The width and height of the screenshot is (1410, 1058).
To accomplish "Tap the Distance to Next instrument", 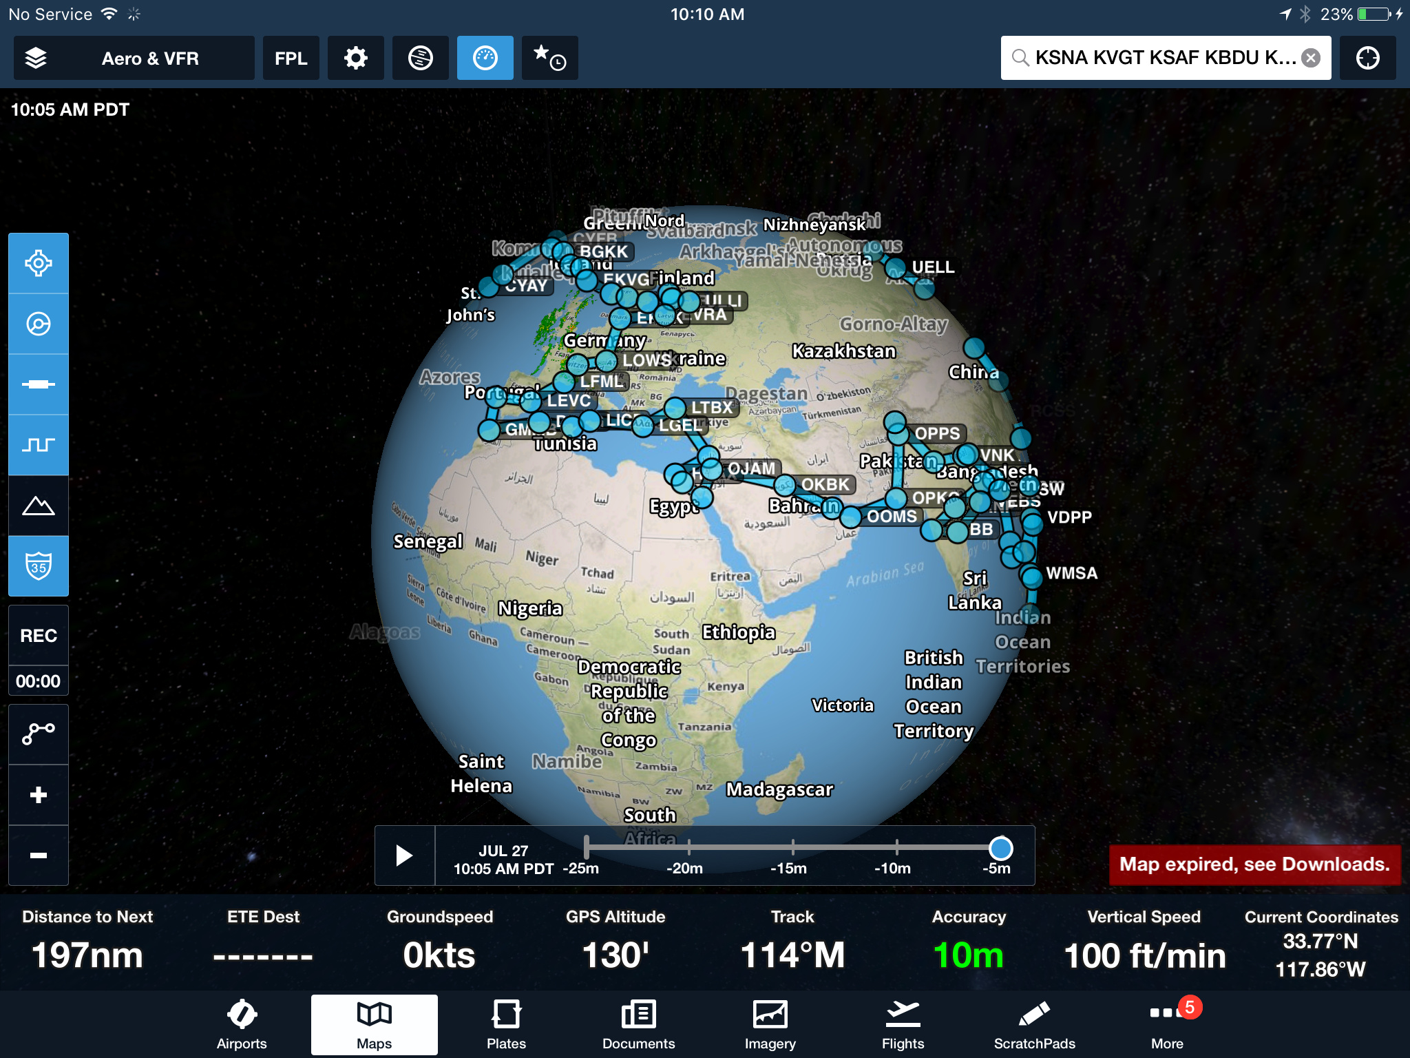I will (x=87, y=942).
